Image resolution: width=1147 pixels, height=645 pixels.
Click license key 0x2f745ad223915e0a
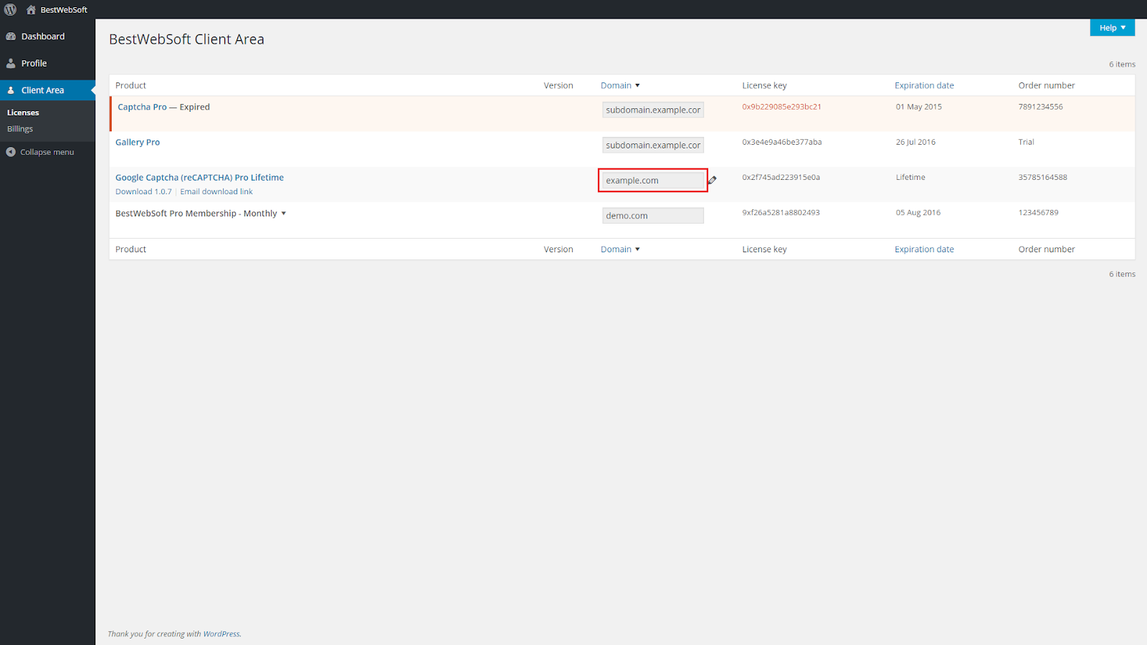coord(781,177)
